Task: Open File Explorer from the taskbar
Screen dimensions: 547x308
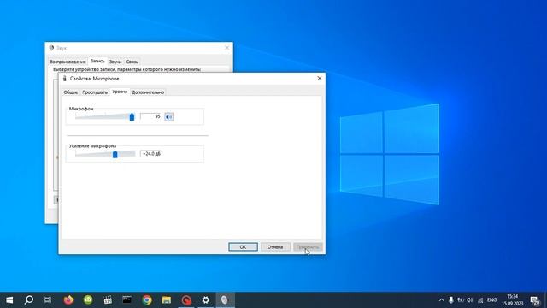Action: (167, 300)
